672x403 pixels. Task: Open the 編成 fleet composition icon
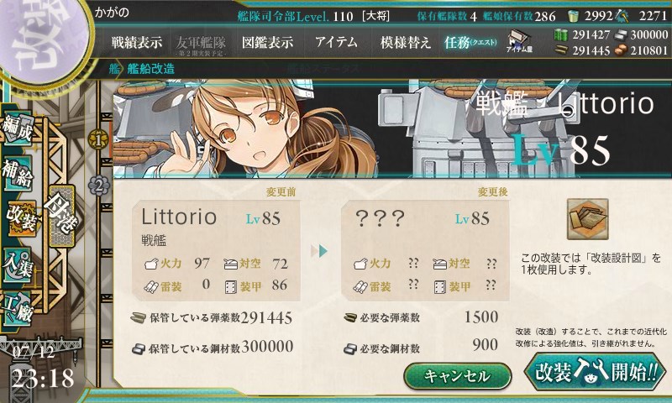[18, 128]
